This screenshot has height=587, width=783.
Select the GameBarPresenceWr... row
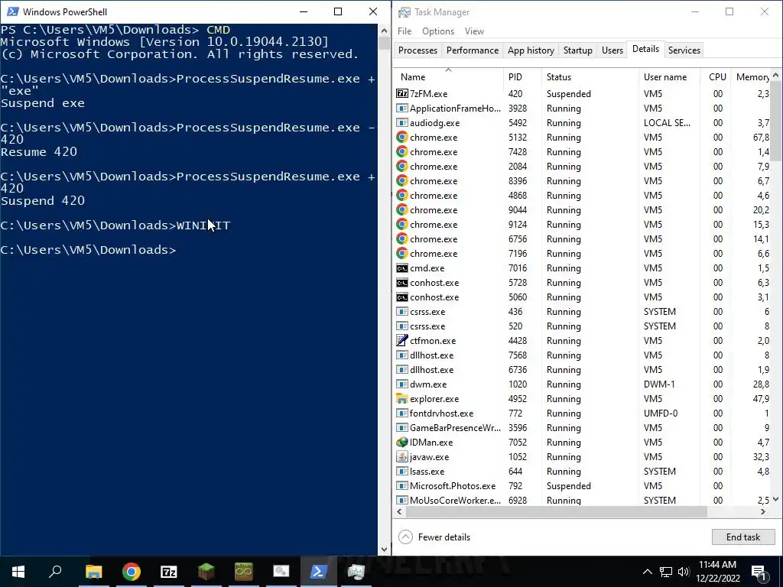[582, 427]
